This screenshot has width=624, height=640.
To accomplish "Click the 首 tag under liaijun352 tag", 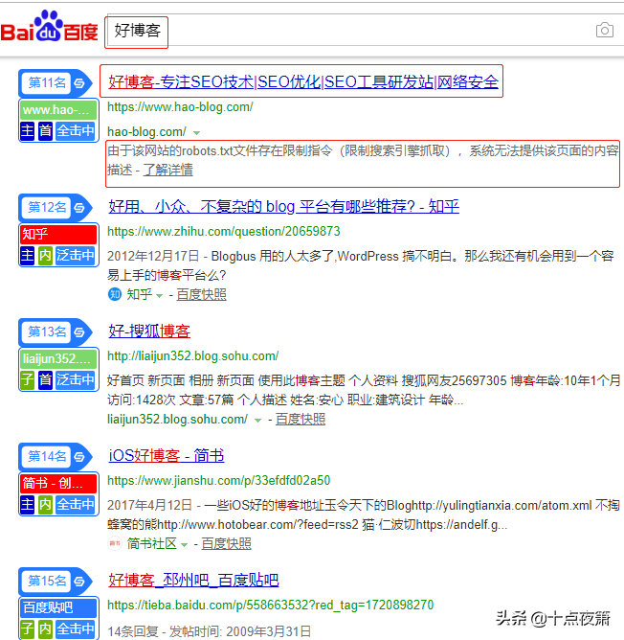I will coord(45,380).
